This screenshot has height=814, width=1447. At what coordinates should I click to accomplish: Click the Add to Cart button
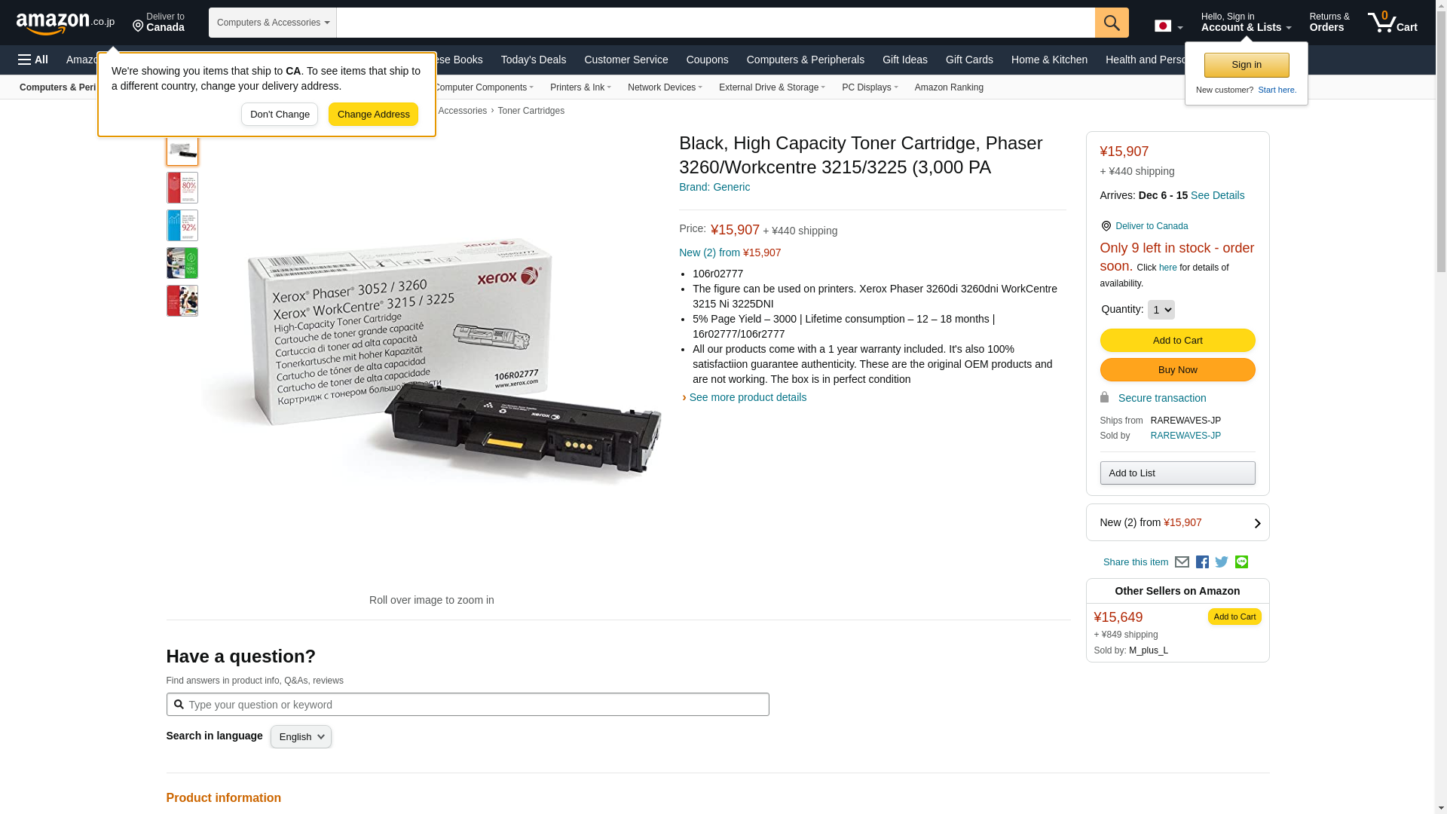[x=1177, y=341]
